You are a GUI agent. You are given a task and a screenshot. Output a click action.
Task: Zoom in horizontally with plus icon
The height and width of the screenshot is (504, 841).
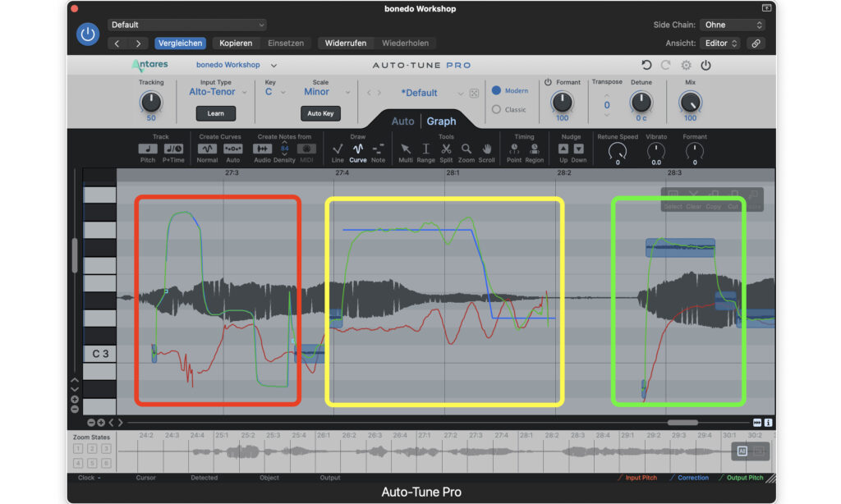(101, 423)
